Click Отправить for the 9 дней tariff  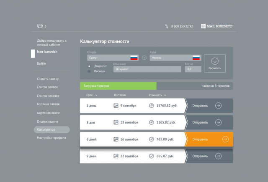coord(209,156)
